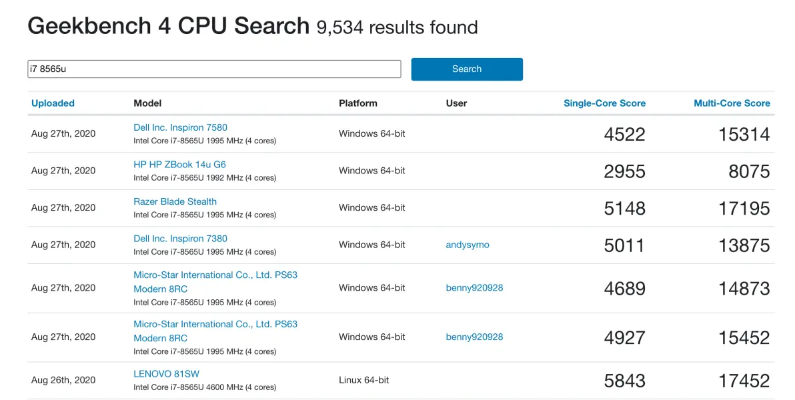The image size is (795, 400).
Task: Click the 9,534 results found text
Action: (x=397, y=27)
